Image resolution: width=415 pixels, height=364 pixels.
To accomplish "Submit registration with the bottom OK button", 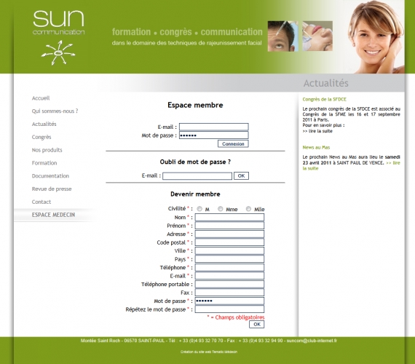I will (257, 324).
